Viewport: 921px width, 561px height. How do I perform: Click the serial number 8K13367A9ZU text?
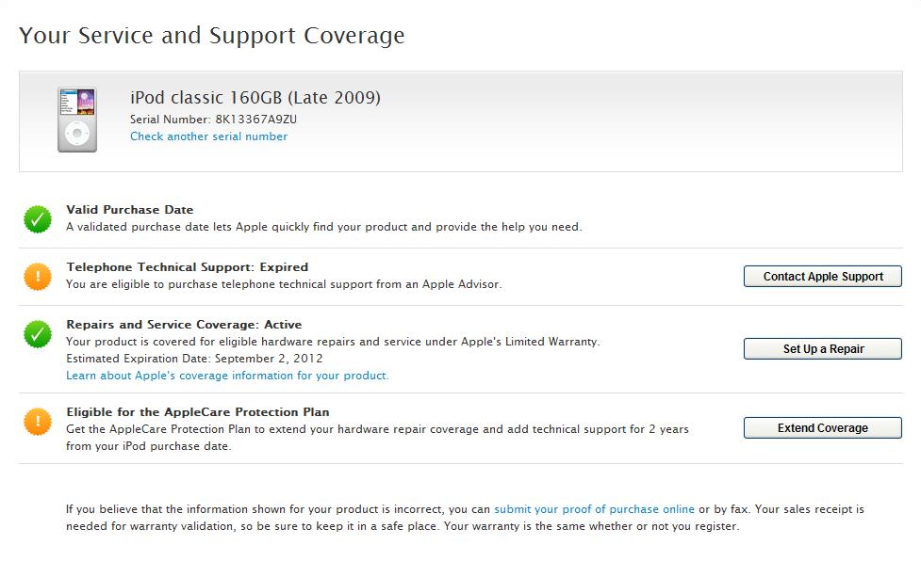[x=255, y=120]
